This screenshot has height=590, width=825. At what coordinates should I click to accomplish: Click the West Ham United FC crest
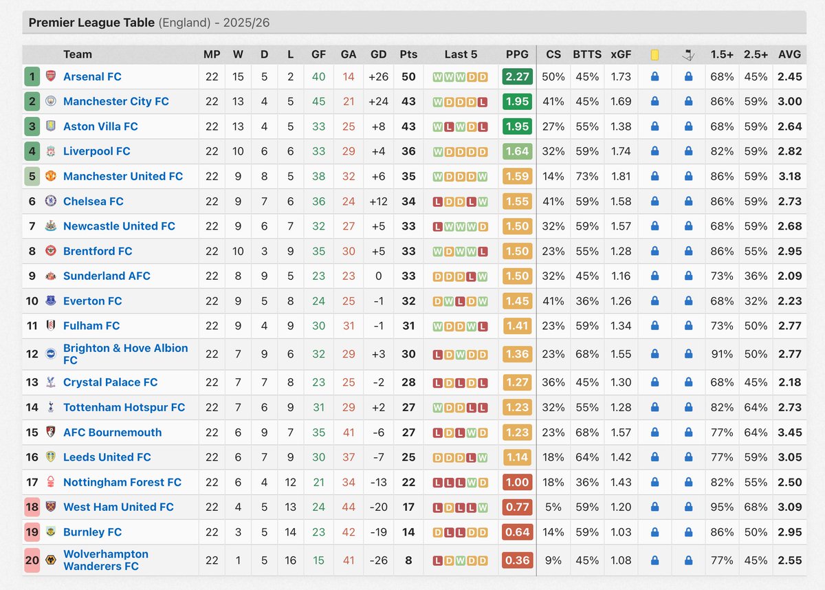(51, 507)
